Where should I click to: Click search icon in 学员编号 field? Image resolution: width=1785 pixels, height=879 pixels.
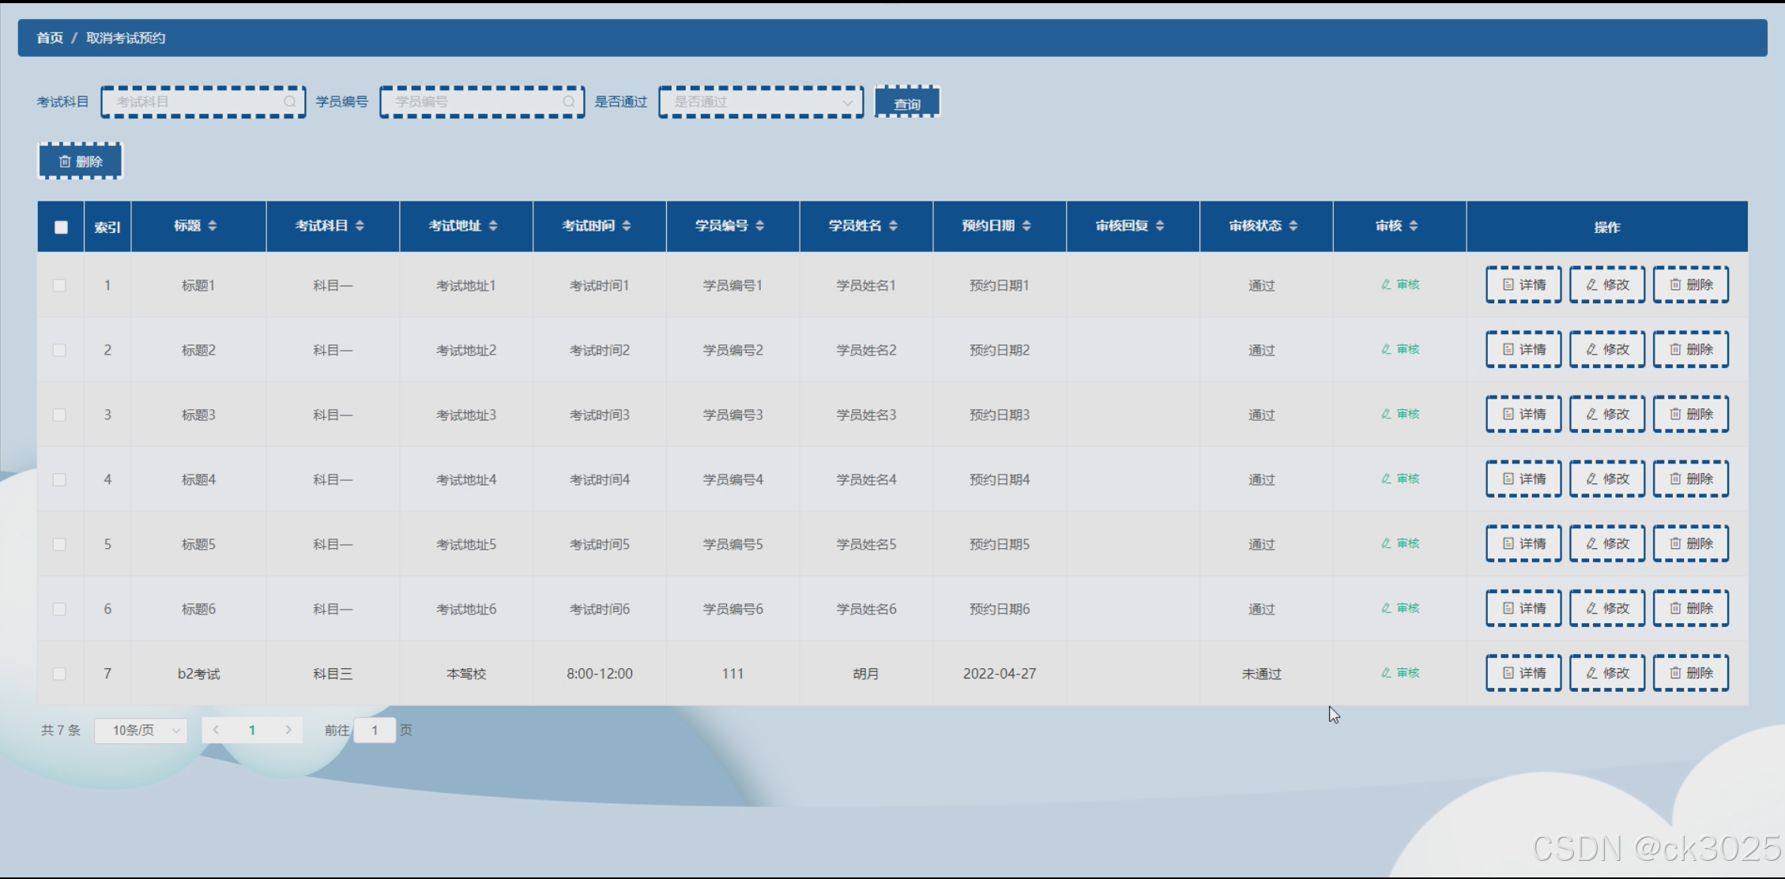click(x=569, y=102)
